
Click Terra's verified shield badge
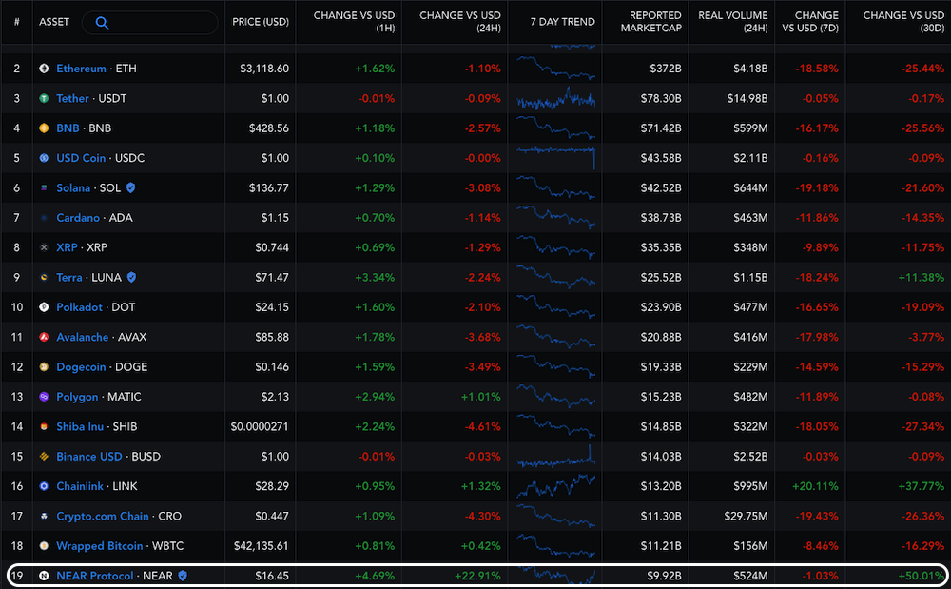(x=131, y=277)
